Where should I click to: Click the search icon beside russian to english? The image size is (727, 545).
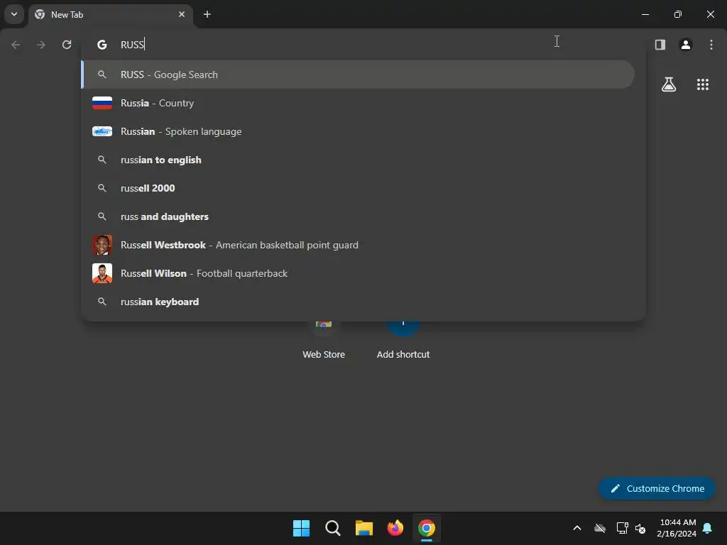[102, 160]
